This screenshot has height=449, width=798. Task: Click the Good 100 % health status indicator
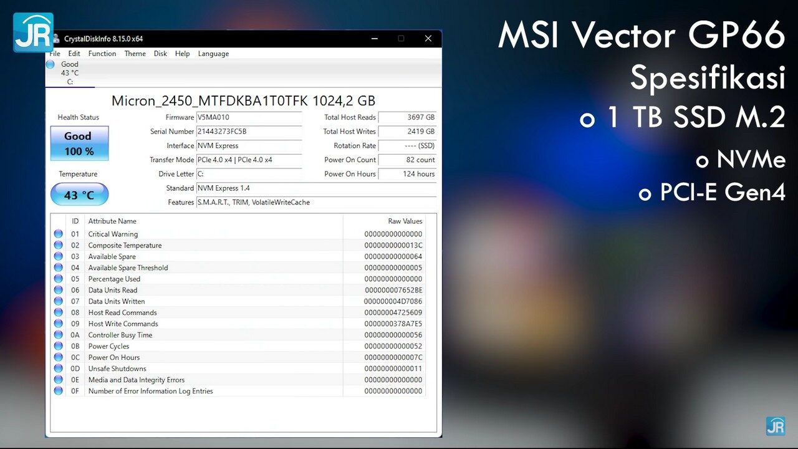(79, 143)
